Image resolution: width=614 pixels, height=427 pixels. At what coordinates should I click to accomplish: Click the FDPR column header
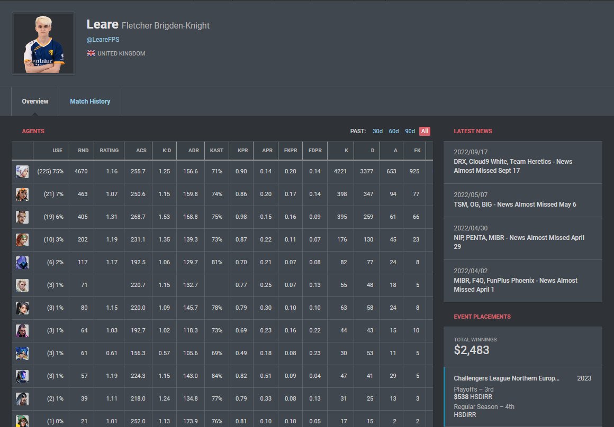315,151
